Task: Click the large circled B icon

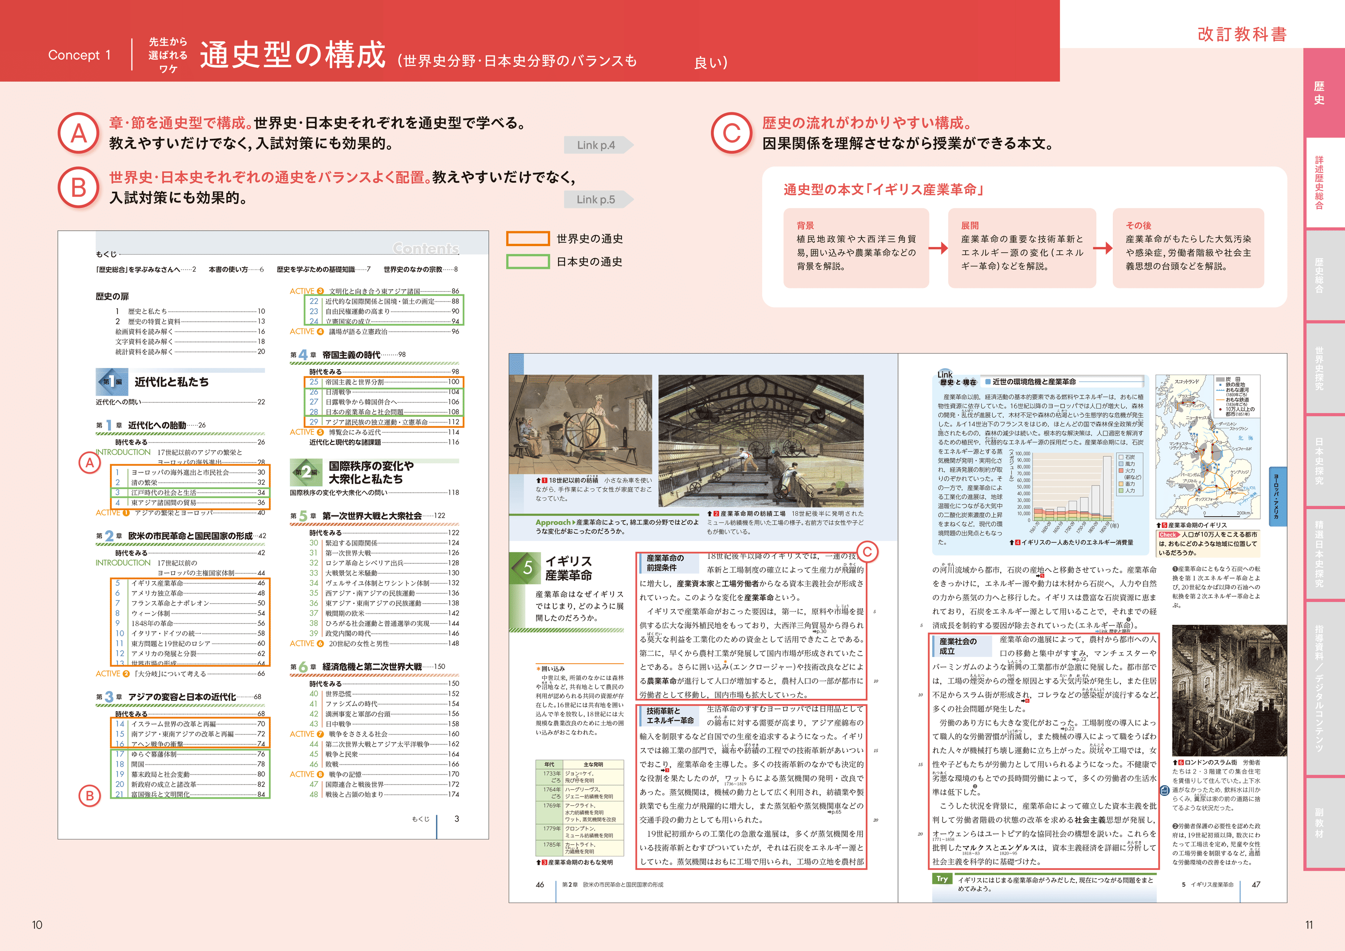Action: click(78, 187)
